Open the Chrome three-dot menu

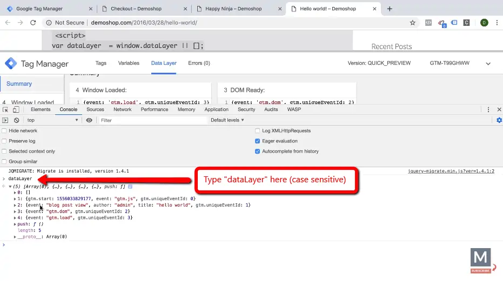pos(497,23)
